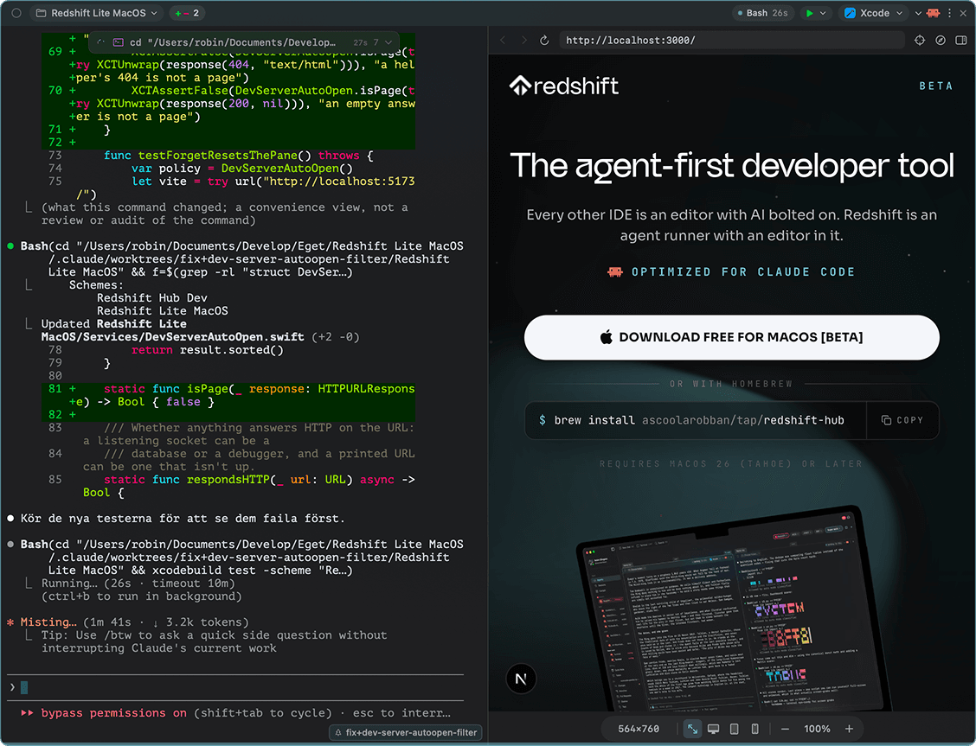Click the green status dot beside first Bash command

pos(10,246)
